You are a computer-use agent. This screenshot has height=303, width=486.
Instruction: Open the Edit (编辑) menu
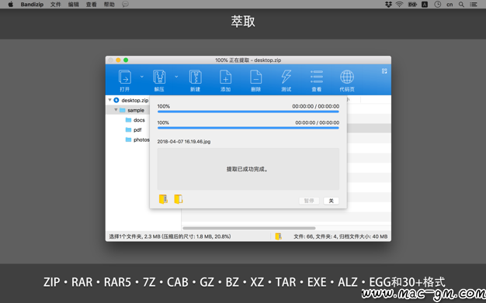pyautogui.click(x=74, y=5)
